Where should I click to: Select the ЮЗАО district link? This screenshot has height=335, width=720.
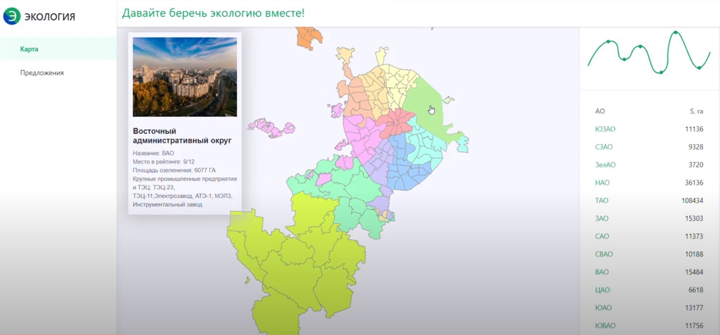[x=605, y=129]
